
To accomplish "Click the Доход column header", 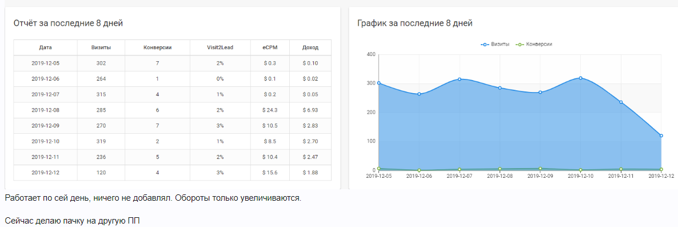I will [x=310, y=47].
